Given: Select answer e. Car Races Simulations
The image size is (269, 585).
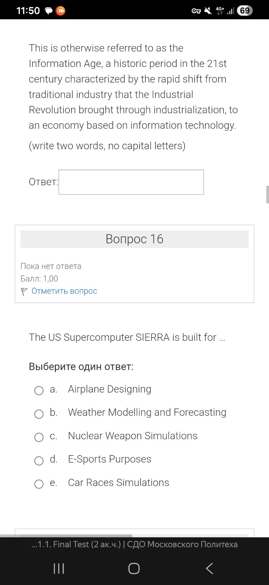Looking at the screenshot, I should [x=39, y=484].
